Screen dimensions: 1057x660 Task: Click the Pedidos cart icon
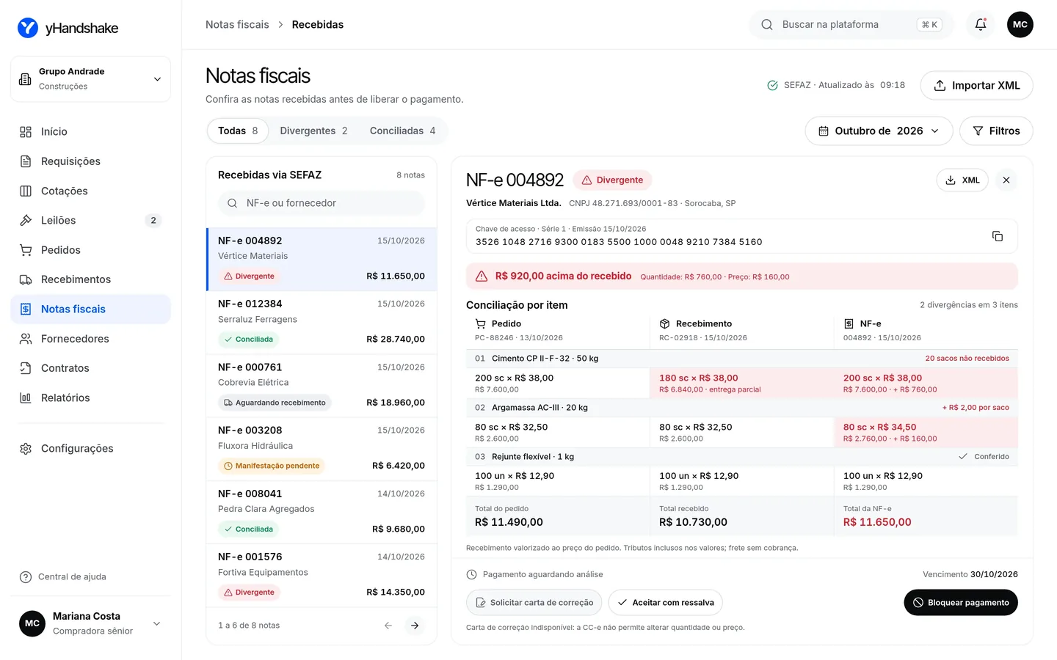26,250
